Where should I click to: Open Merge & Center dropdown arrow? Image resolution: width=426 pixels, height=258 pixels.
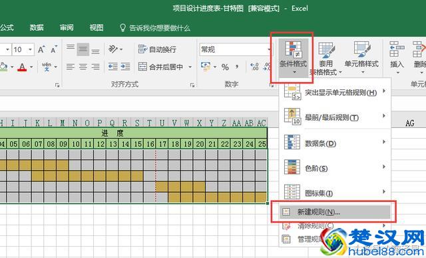[190, 67]
